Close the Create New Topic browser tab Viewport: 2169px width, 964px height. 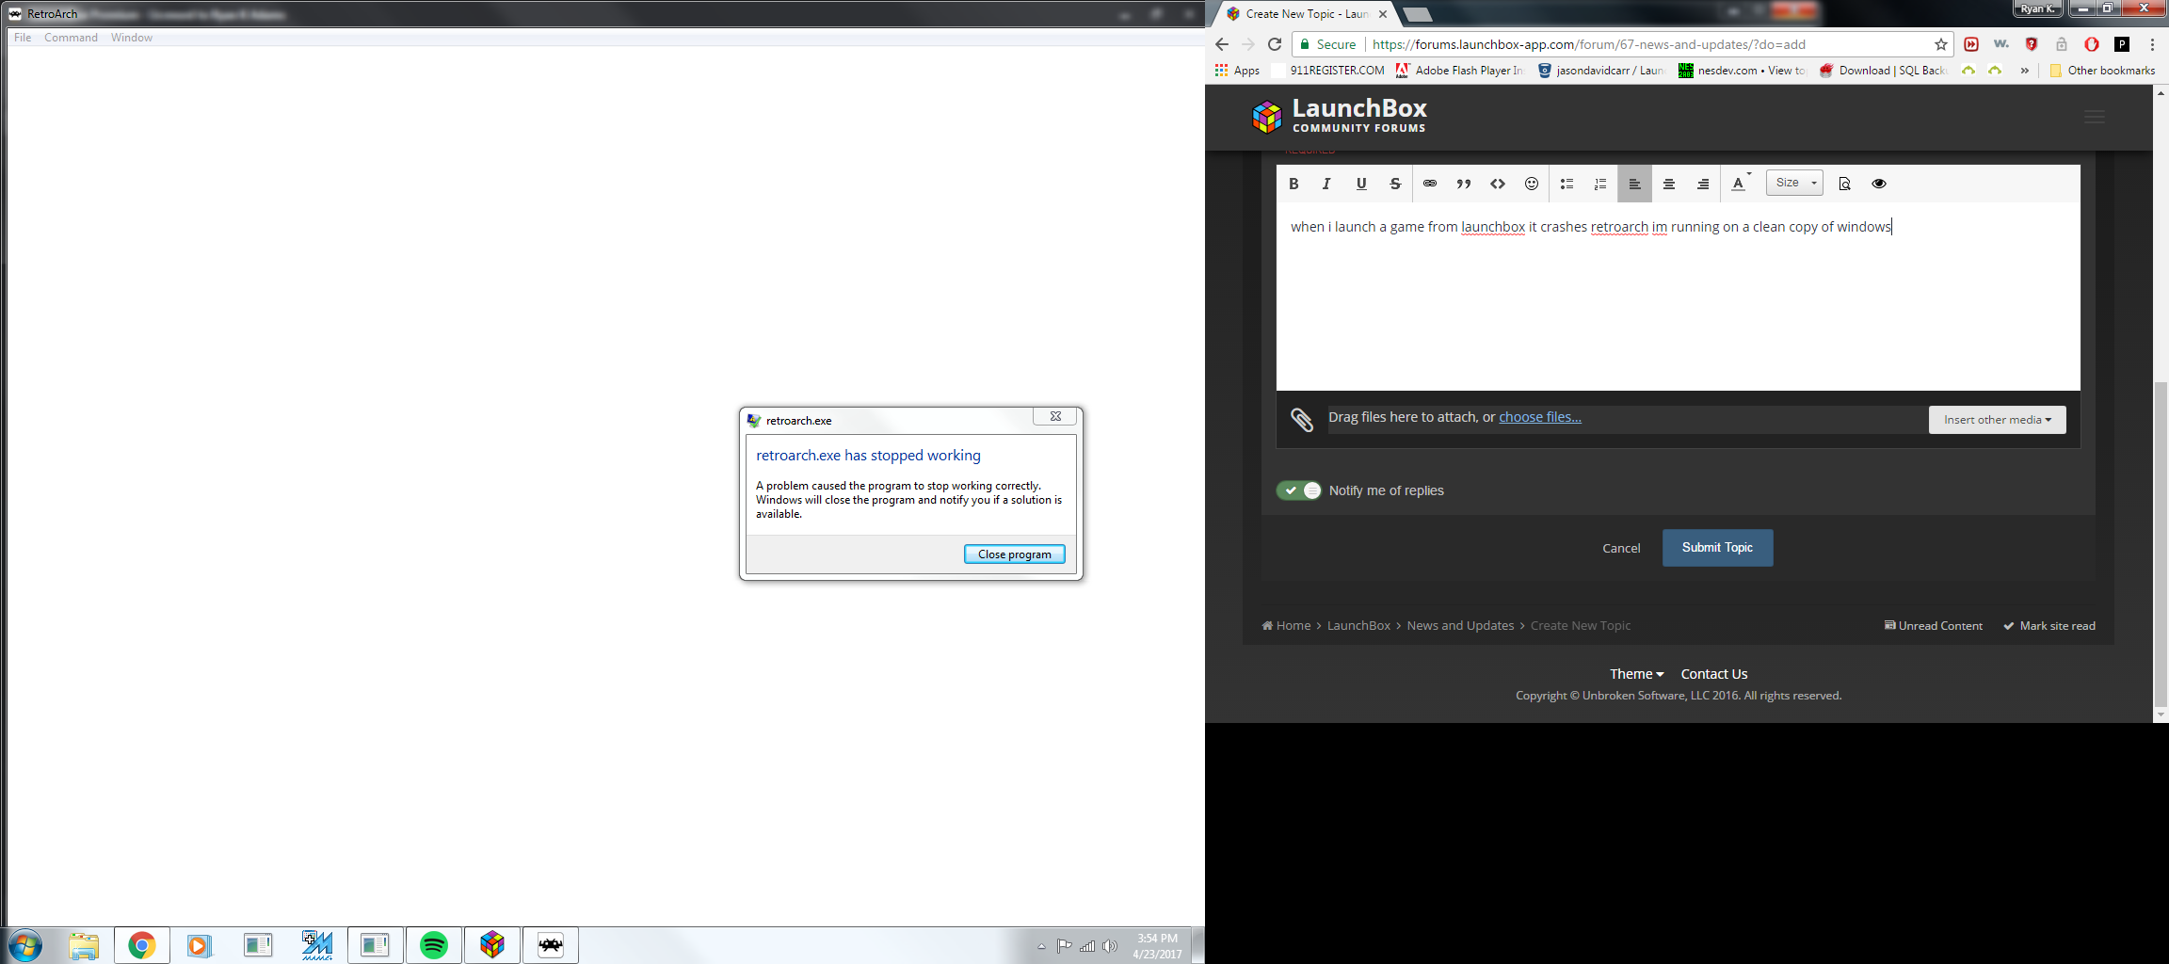[1383, 14]
